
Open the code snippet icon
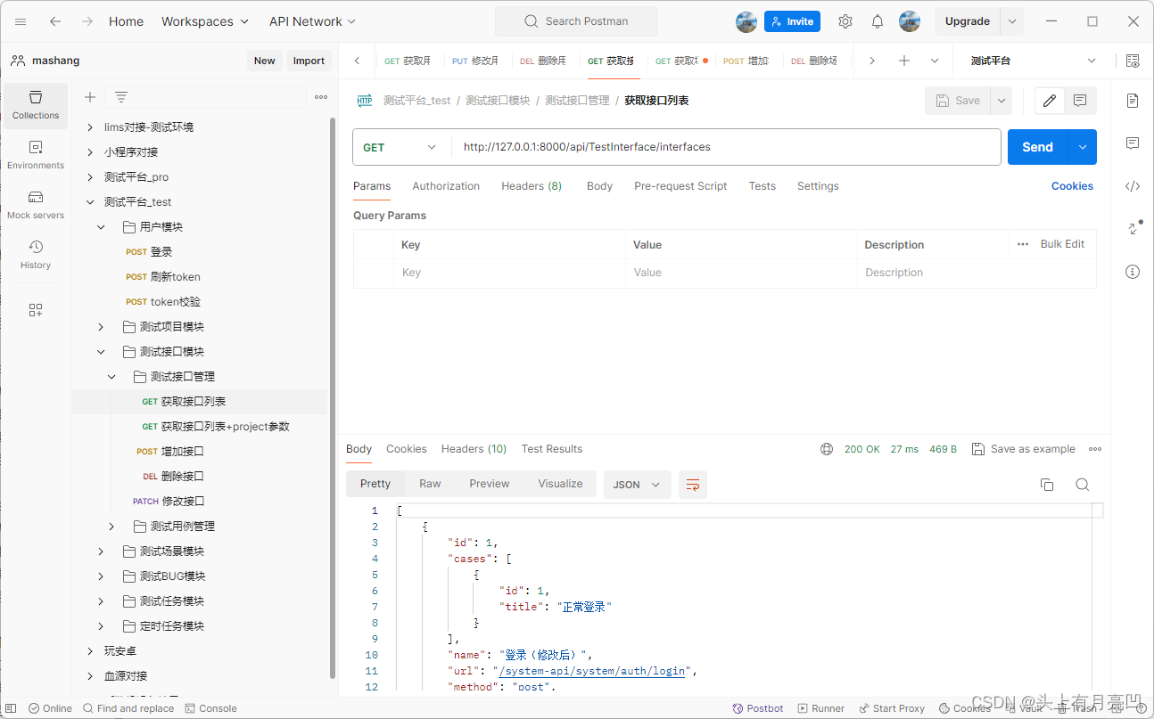(x=1133, y=186)
